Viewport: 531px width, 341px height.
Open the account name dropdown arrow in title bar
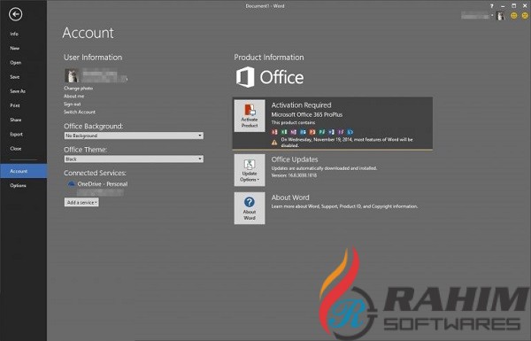[492, 16]
